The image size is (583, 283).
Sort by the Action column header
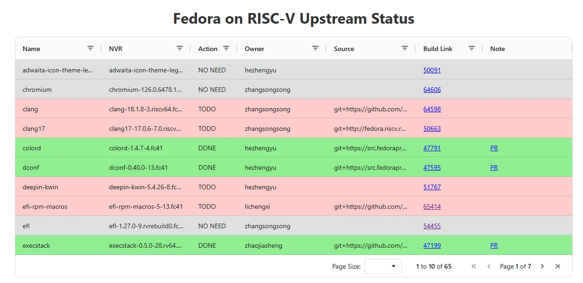pos(208,49)
